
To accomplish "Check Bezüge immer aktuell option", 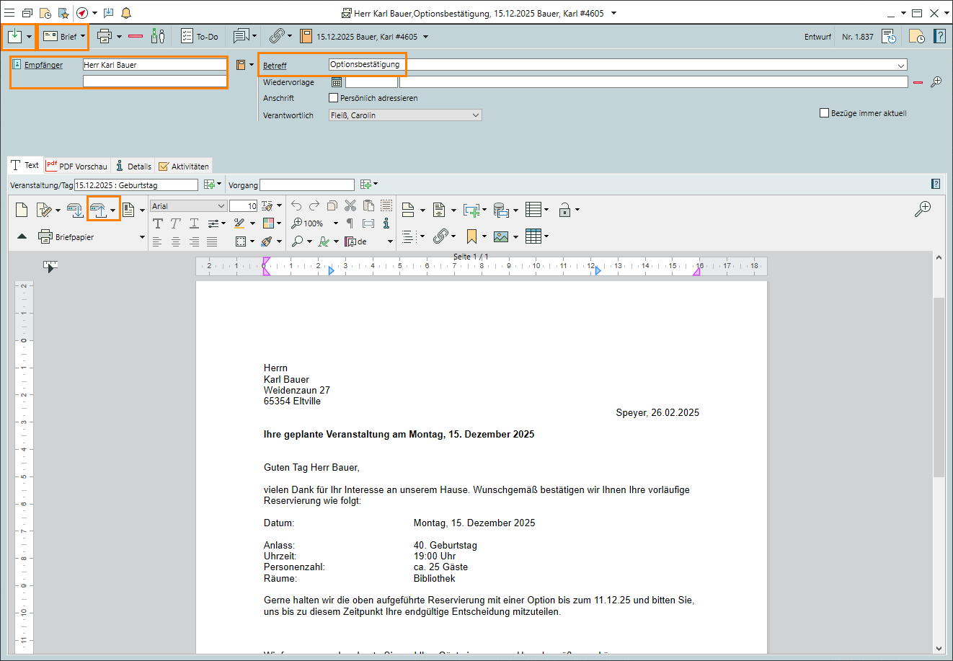I will 824,113.
